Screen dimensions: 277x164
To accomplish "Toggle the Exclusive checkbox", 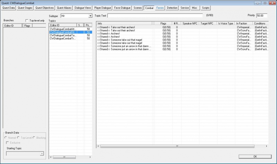I will (x=7, y=143).
